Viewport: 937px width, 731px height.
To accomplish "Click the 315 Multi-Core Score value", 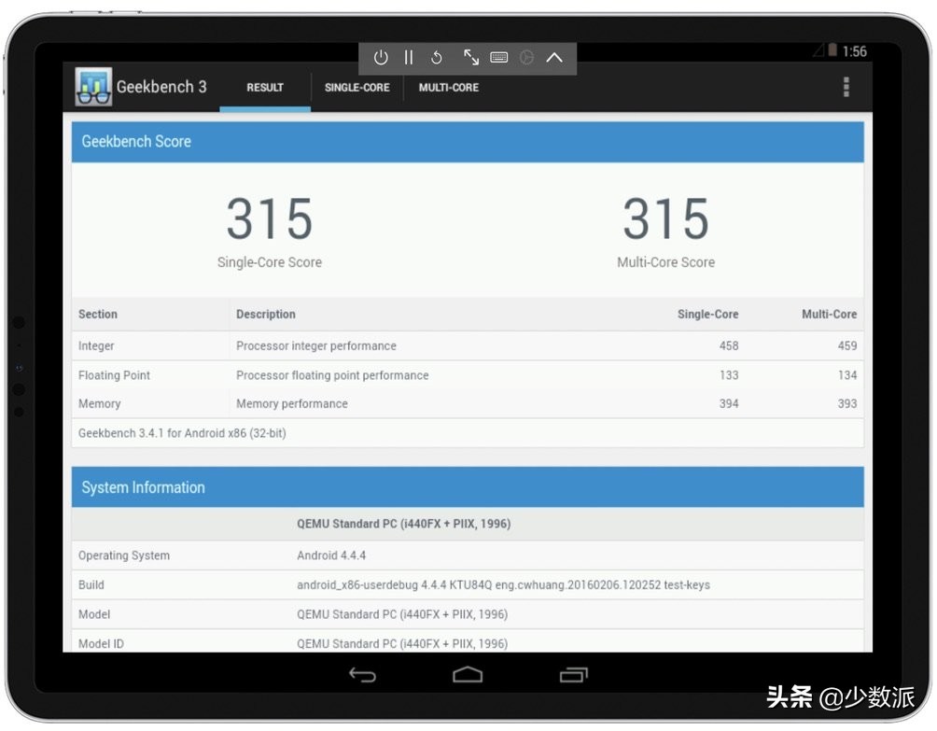I will pyautogui.click(x=666, y=218).
